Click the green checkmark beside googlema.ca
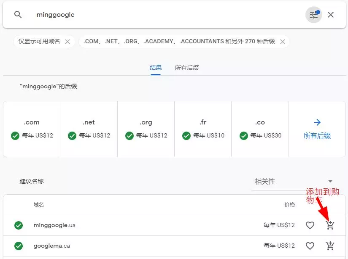The width and height of the screenshot is (348, 259). 19,246
